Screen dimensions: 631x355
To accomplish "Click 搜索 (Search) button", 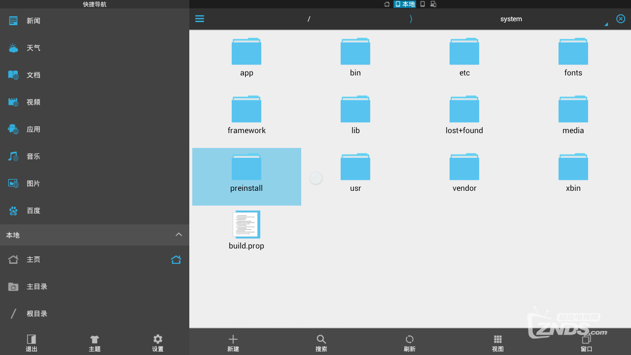I will (x=321, y=343).
